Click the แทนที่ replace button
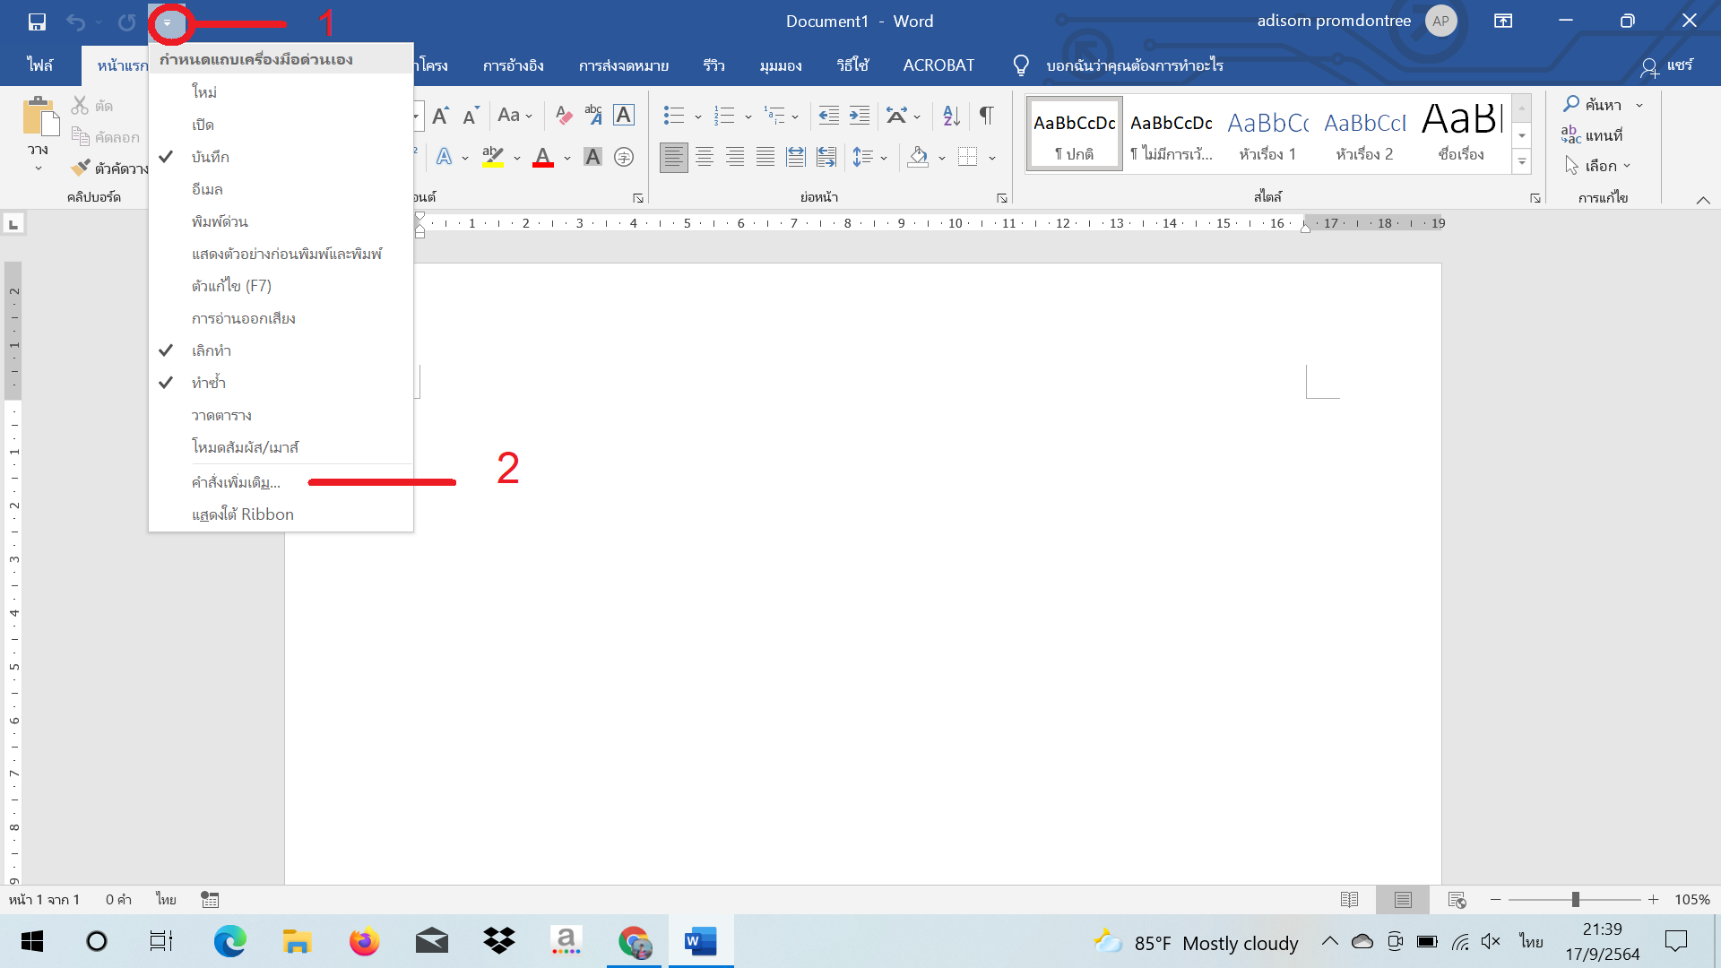 click(1592, 135)
